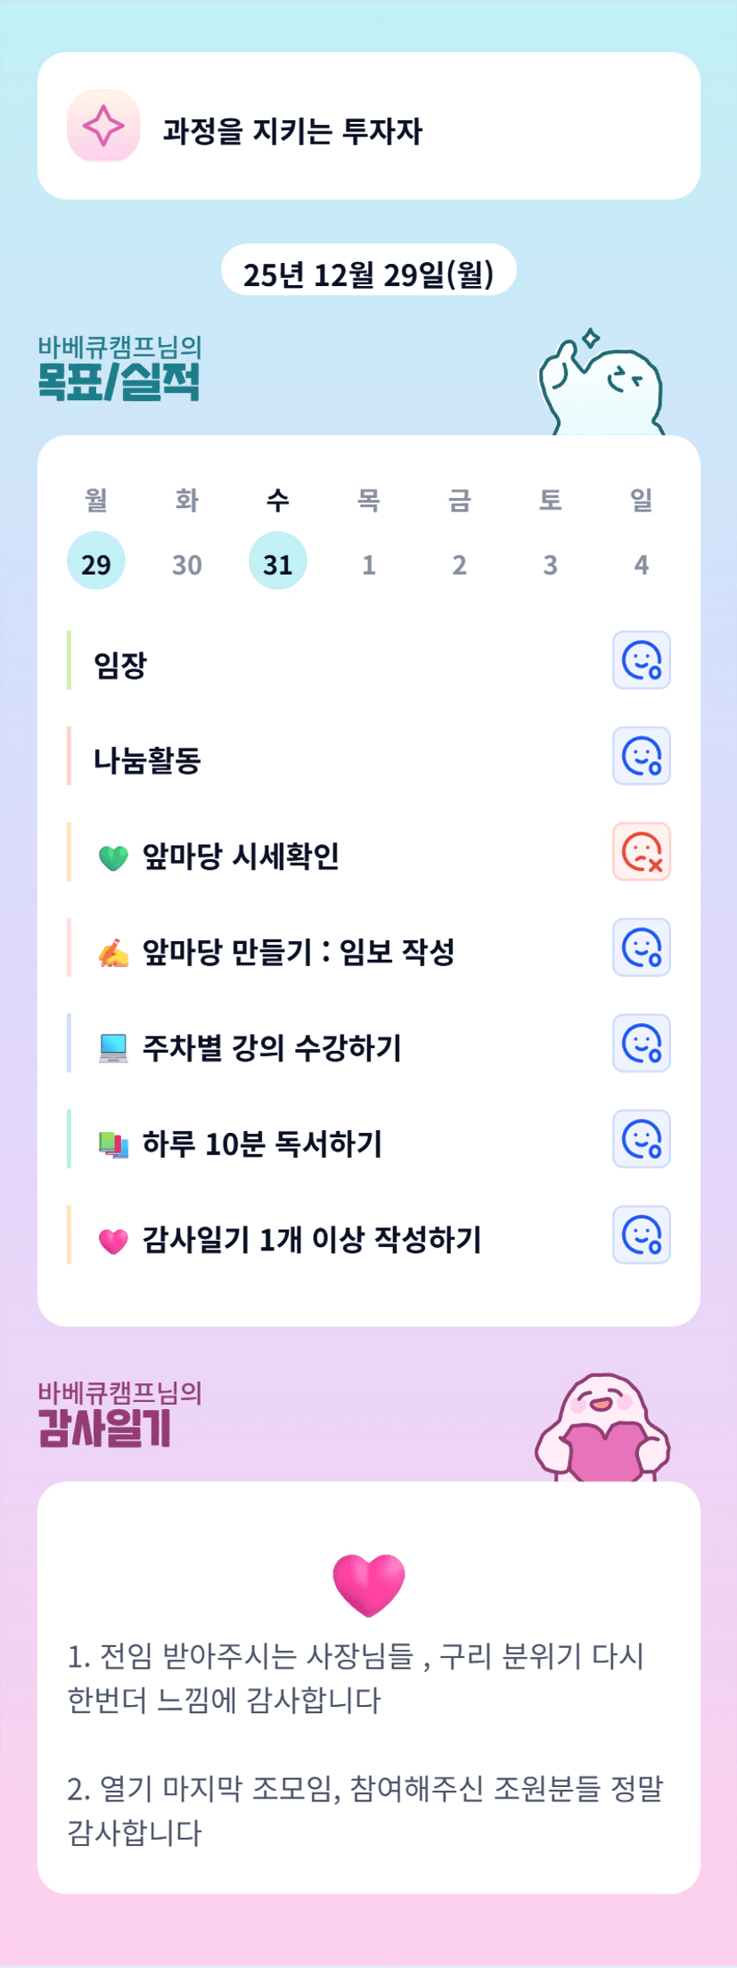Click the laptop icon beside 주차별 강의 수강하기
This screenshot has width=737, height=1968.
point(113,1048)
